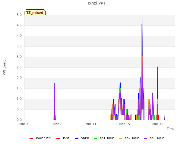Image resolution: width=193 pixels, height=144 pixels.
Task: Click the tallest blue Vaira peak near 4.8
Action: click(x=143, y=19)
